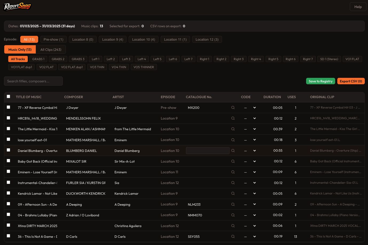The width and height of the screenshot is (368, 245).
Task: Click magnifier icon in Daniel Blumberg row
Action: coord(233,151)
